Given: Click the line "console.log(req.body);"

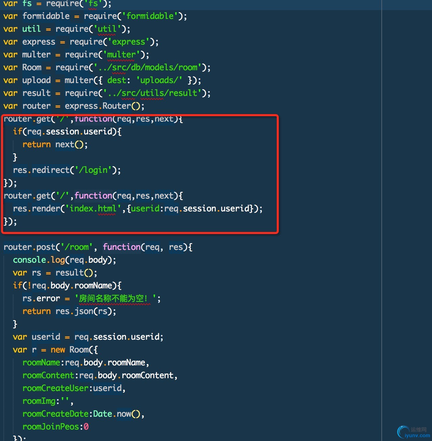Looking at the screenshot, I should click(x=64, y=260).
